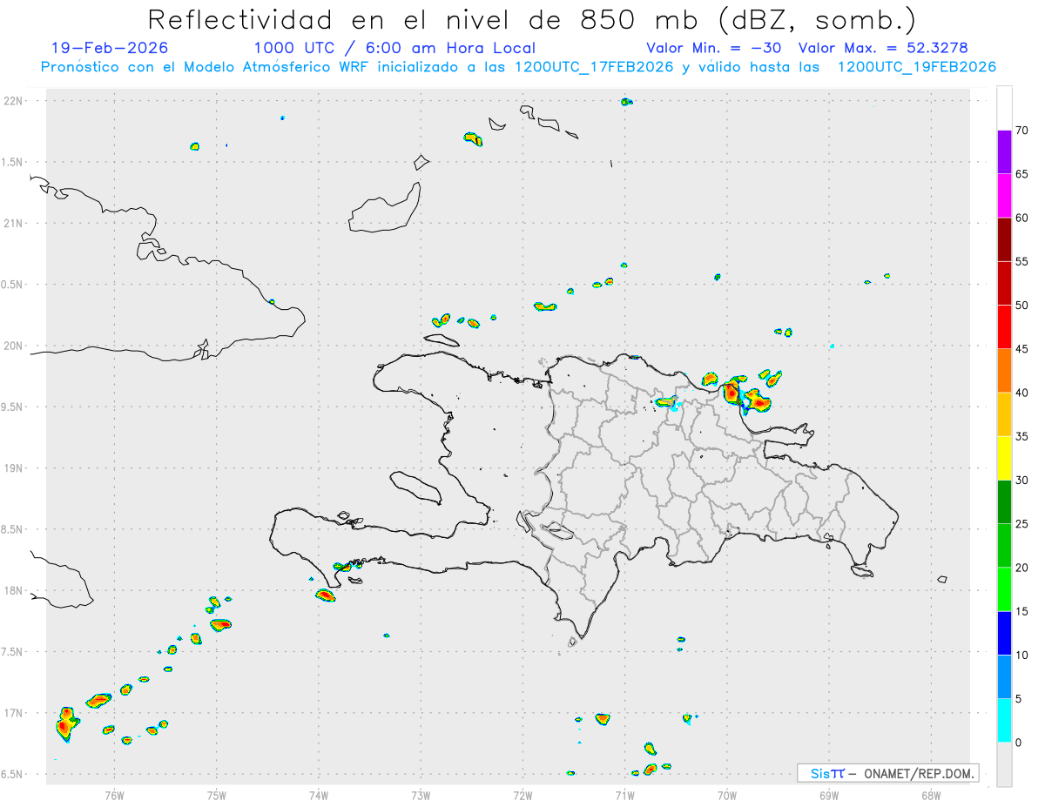Click the '72W' longitude label
Viewport: 1045px width, 807px height.
[522, 795]
